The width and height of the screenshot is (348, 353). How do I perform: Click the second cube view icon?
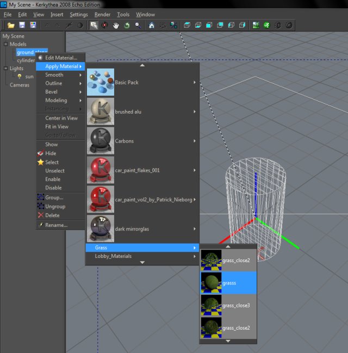(198, 25)
